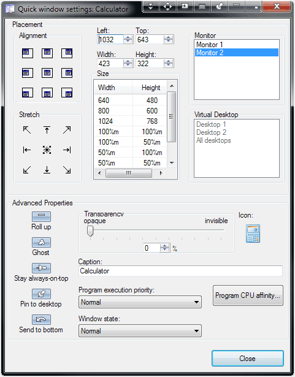This screenshot has height=377, width=295.
Task: Click the transparency percent spinner
Action: 165,248
